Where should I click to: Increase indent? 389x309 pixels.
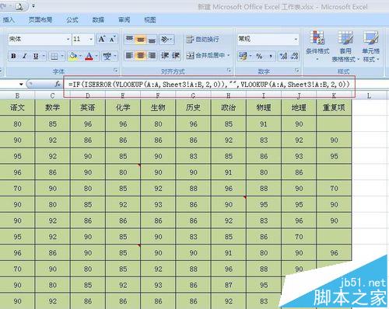click(x=176, y=55)
